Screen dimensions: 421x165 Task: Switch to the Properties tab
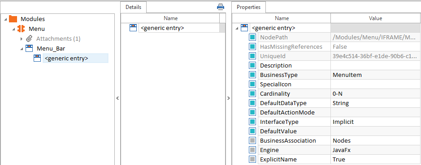pos(249,7)
